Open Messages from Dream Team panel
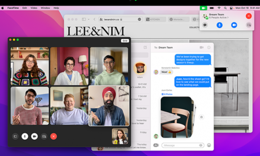 [x=205, y=25]
